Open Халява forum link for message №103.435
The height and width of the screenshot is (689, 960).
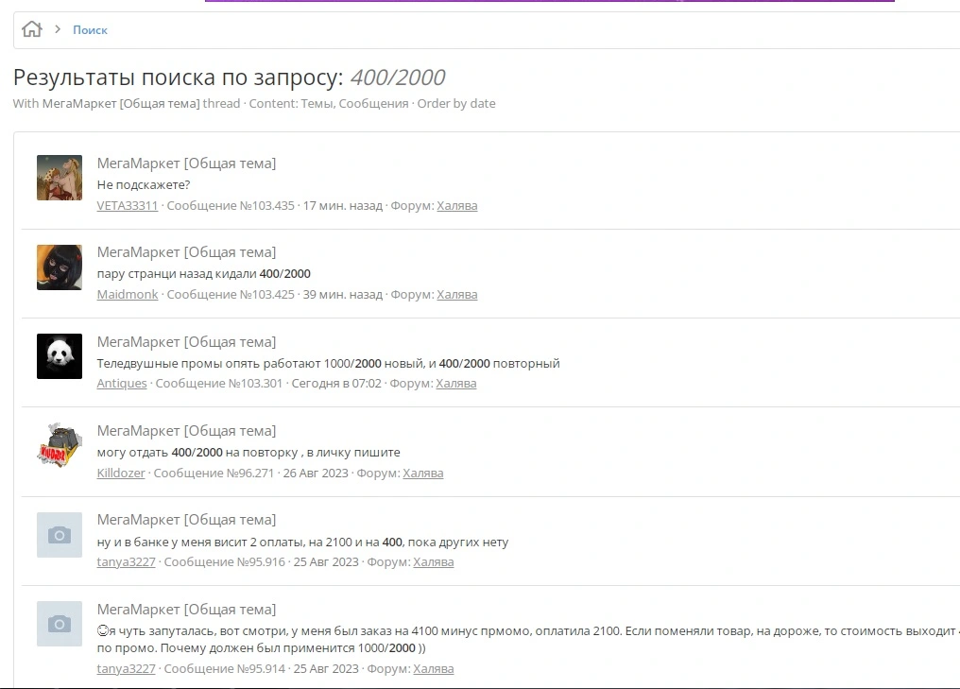point(456,206)
